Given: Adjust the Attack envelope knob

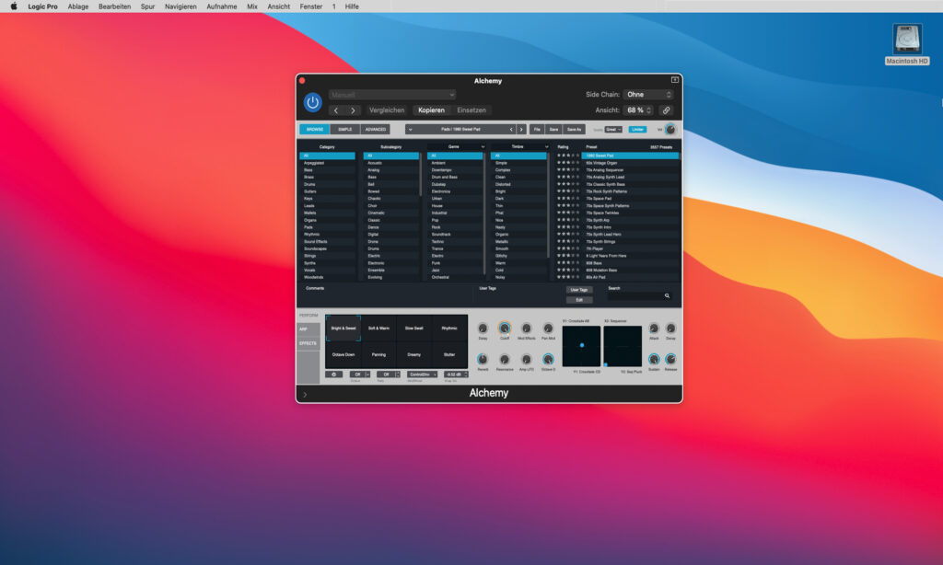Looking at the screenshot, I should tap(654, 329).
